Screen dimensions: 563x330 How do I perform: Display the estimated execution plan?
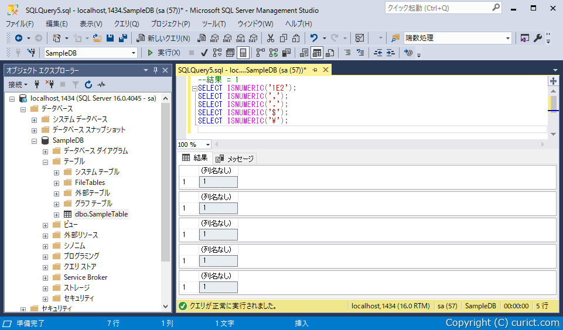point(217,53)
